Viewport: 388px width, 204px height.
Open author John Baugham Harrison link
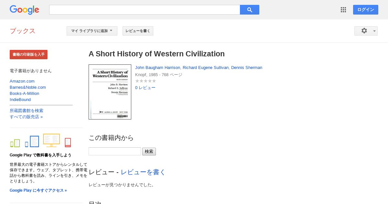pyautogui.click(x=157, y=67)
